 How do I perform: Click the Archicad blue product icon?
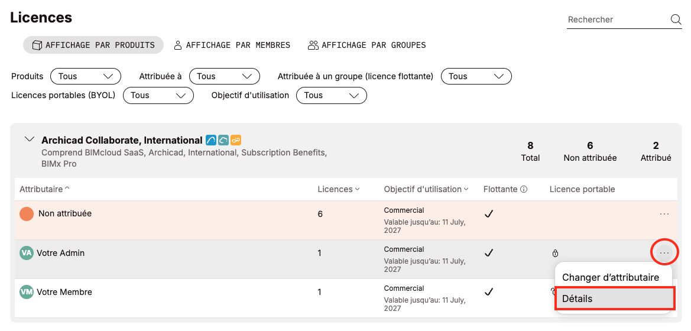tap(210, 140)
